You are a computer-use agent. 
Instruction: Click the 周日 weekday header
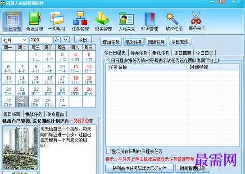tap(89, 48)
